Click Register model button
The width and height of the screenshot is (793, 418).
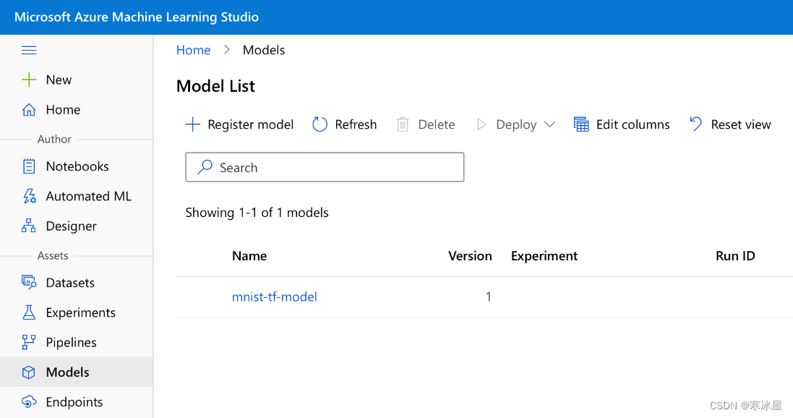239,124
